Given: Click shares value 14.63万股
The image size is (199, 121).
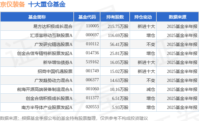Looking at the screenshot, I should 119,80.
